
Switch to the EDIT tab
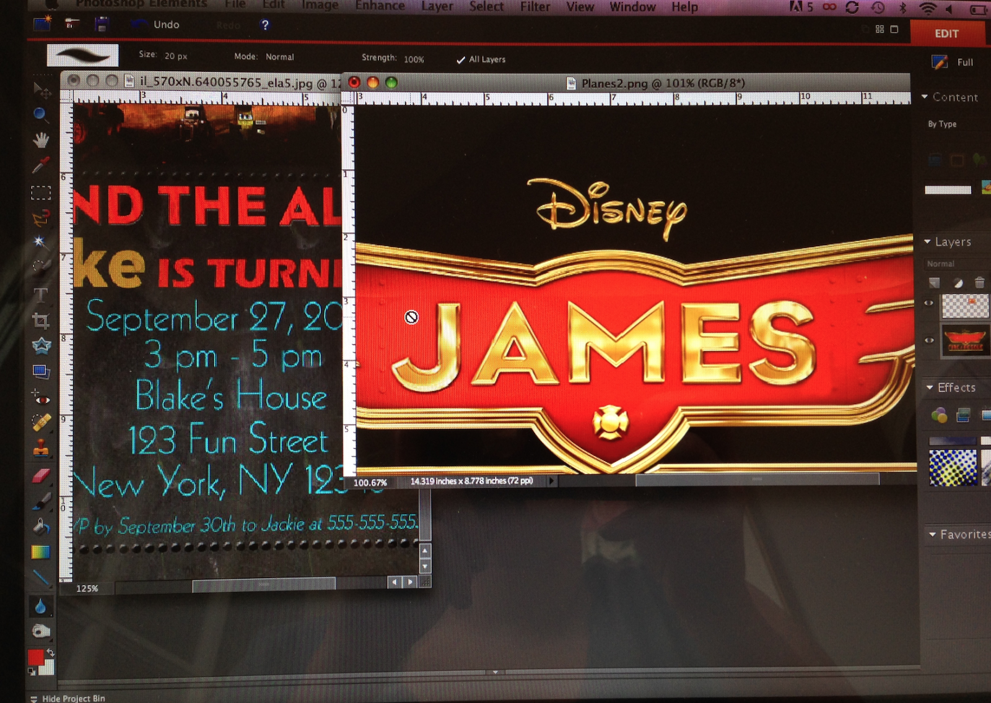946,33
